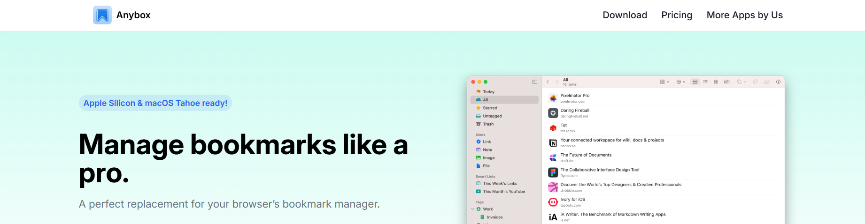This screenshot has height=224, width=865.
Task: Click the red Tot icon
Action: point(553,128)
